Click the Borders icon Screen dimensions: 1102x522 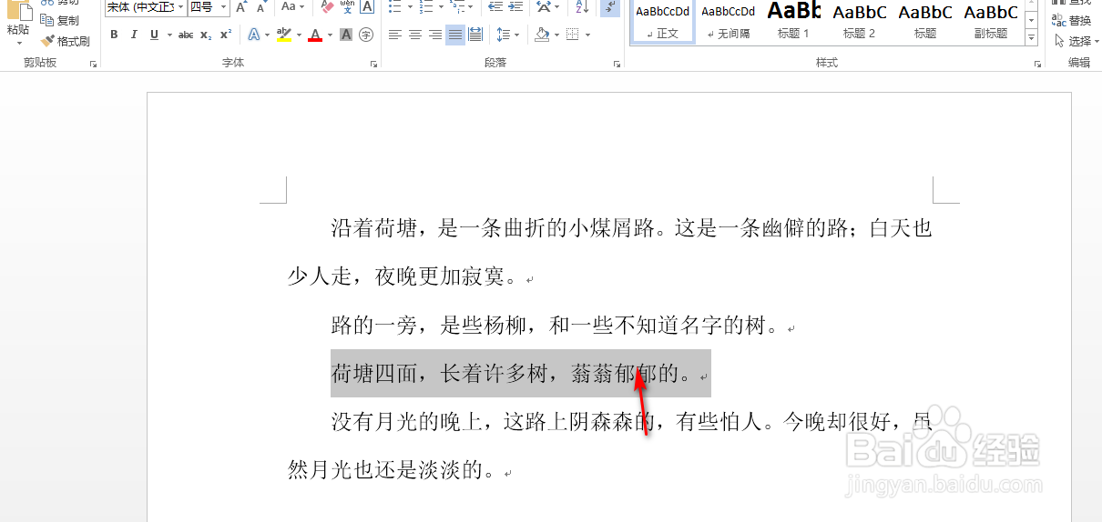pos(572,35)
